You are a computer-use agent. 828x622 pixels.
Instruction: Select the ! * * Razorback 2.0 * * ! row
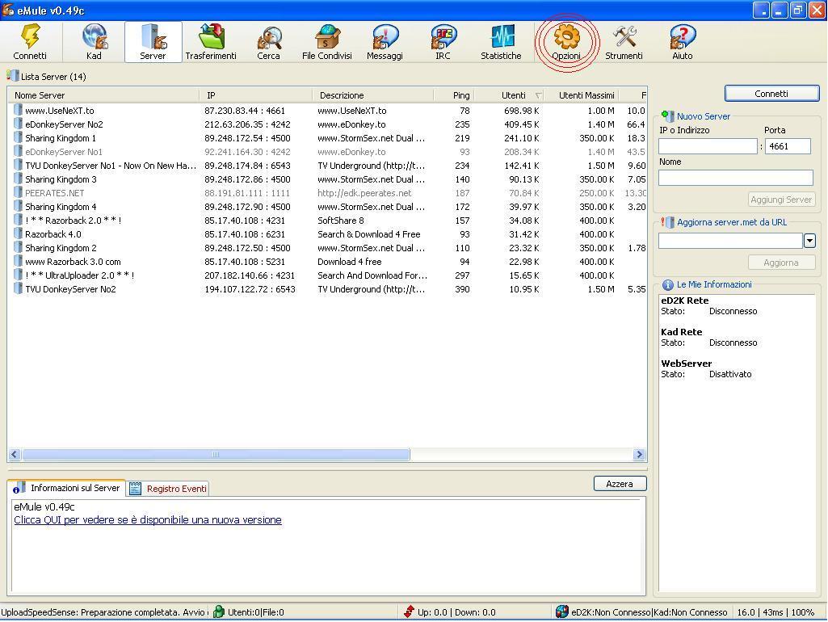coord(327,221)
